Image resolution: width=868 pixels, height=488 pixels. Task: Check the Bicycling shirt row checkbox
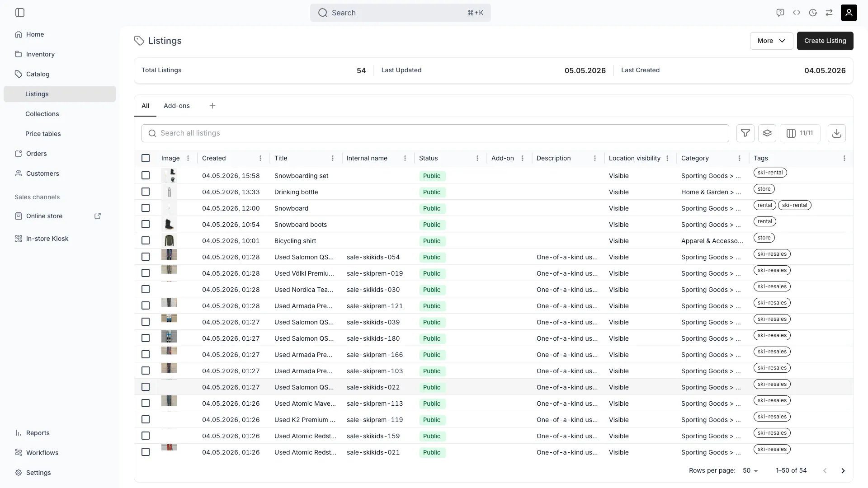point(146,240)
